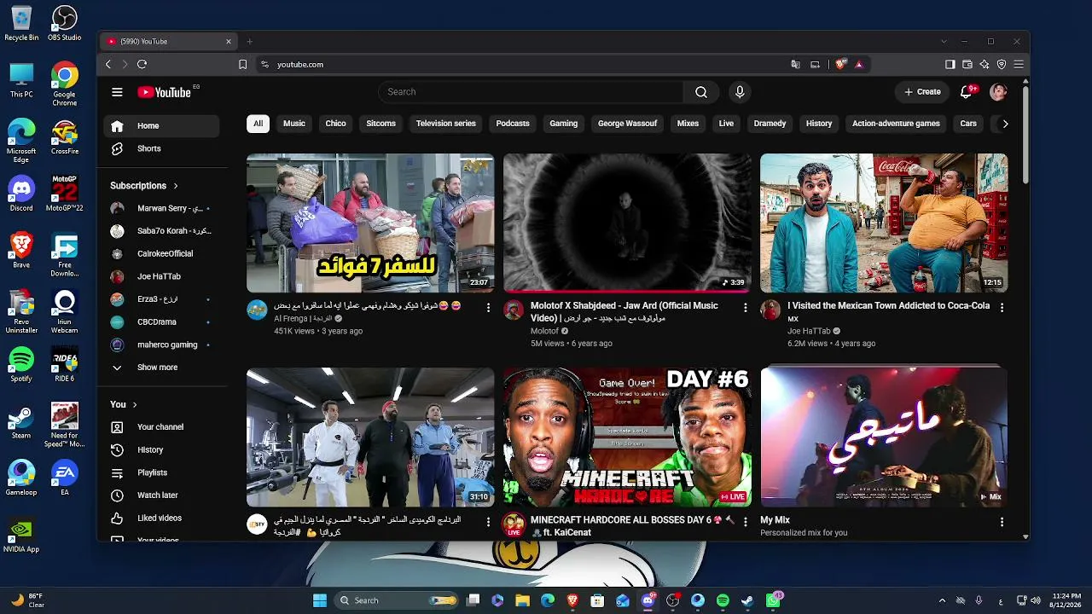Open the Recycle Bin desktop icon
The width and height of the screenshot is (1092, 614).
tap(21, 24)
